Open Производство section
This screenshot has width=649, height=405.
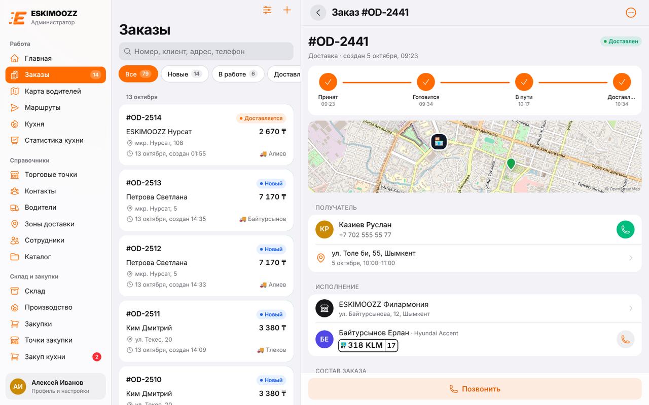[x=56, y=307]
